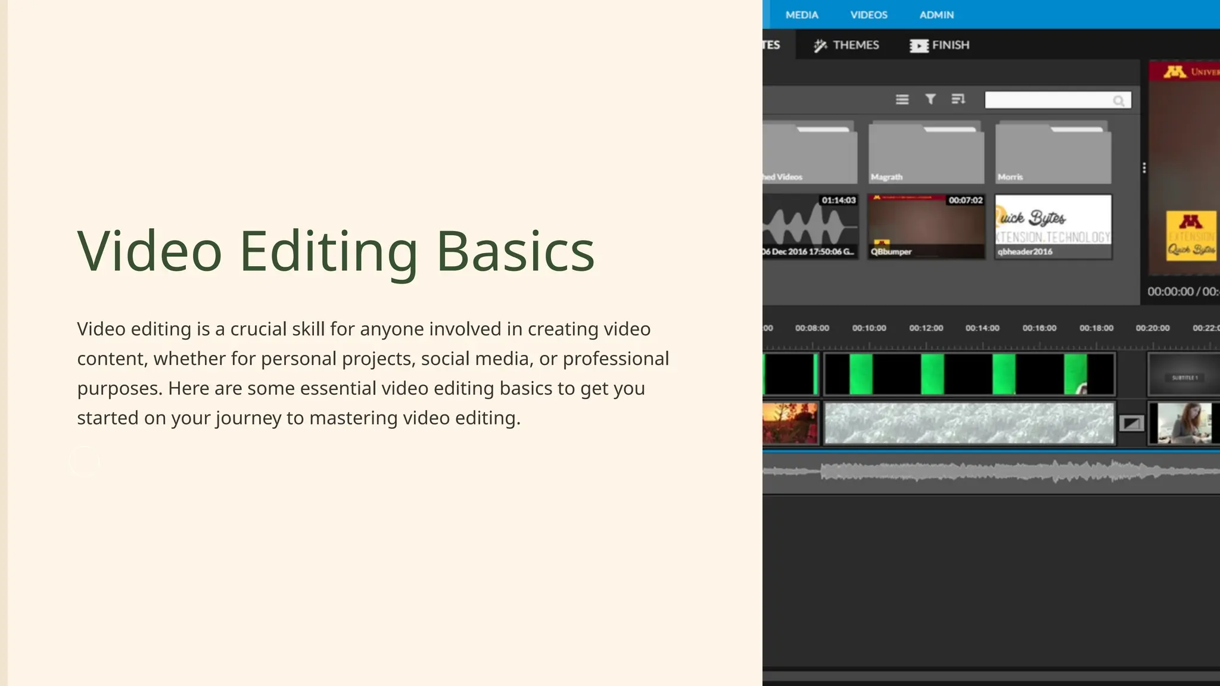Switch to the FINISH tab
The height and width of the screenshot is (686, 1220).
[939, 45]
